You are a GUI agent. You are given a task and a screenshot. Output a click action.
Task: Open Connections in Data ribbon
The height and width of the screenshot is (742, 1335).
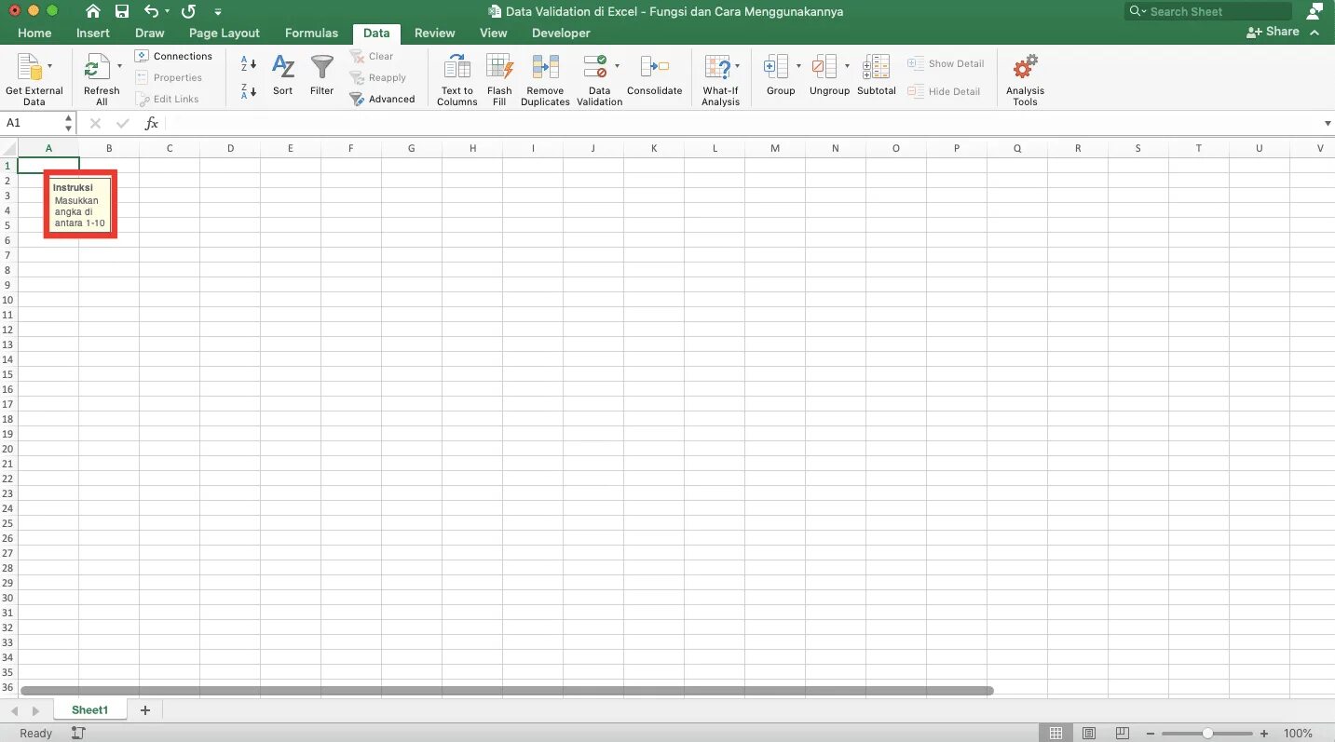pos(174,56)
